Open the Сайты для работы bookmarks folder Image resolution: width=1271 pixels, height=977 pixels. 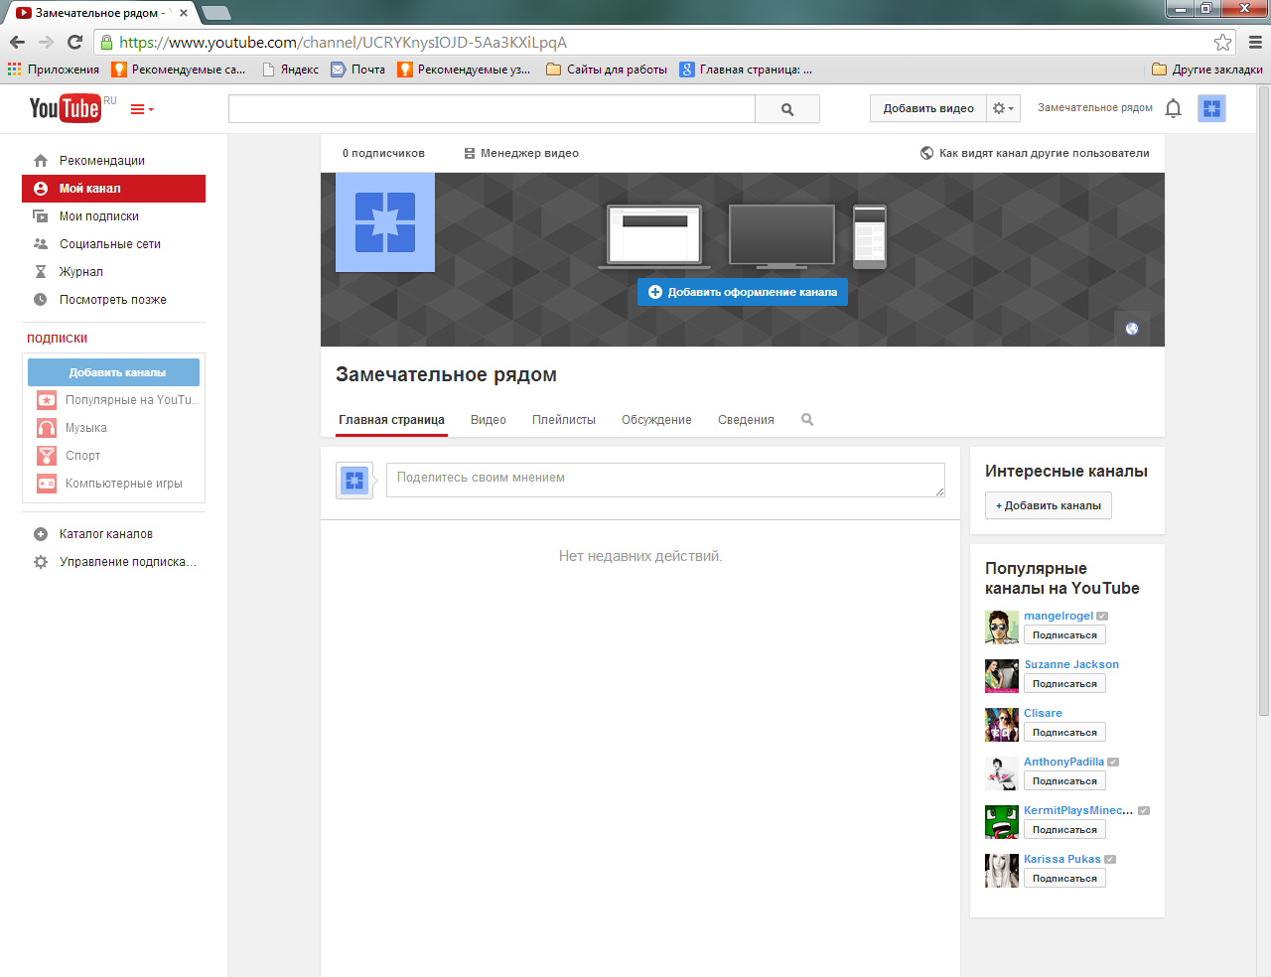[607, 70]
